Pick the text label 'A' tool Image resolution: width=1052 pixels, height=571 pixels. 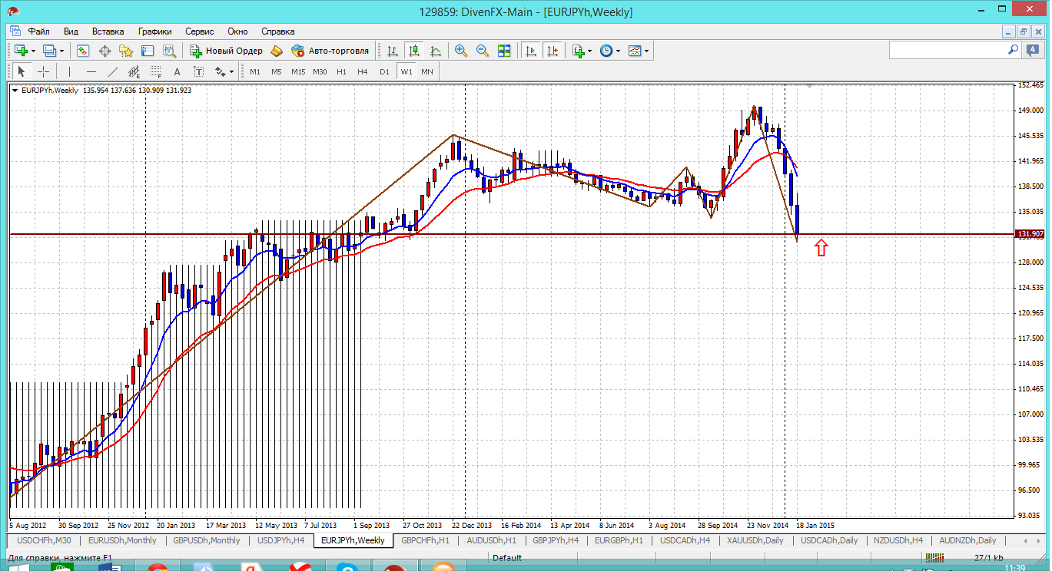pyautogui.click(x=177, y=71)
